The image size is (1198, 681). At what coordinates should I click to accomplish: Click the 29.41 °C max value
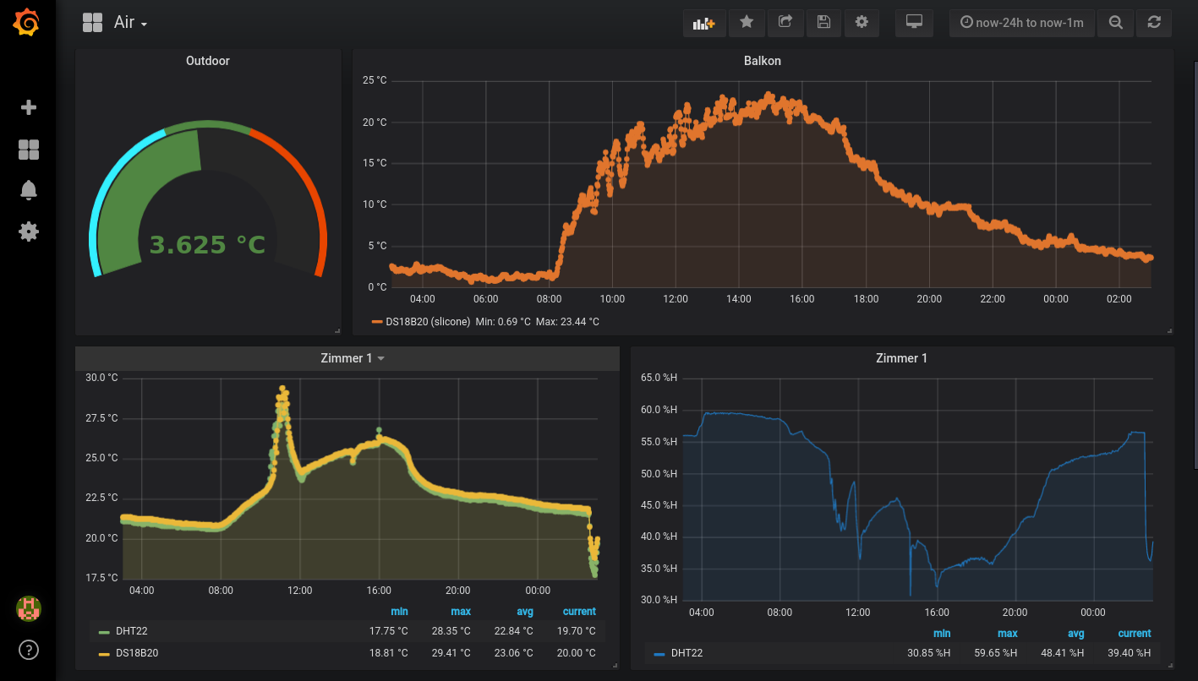pyautogui.click(x=451, y=653)
